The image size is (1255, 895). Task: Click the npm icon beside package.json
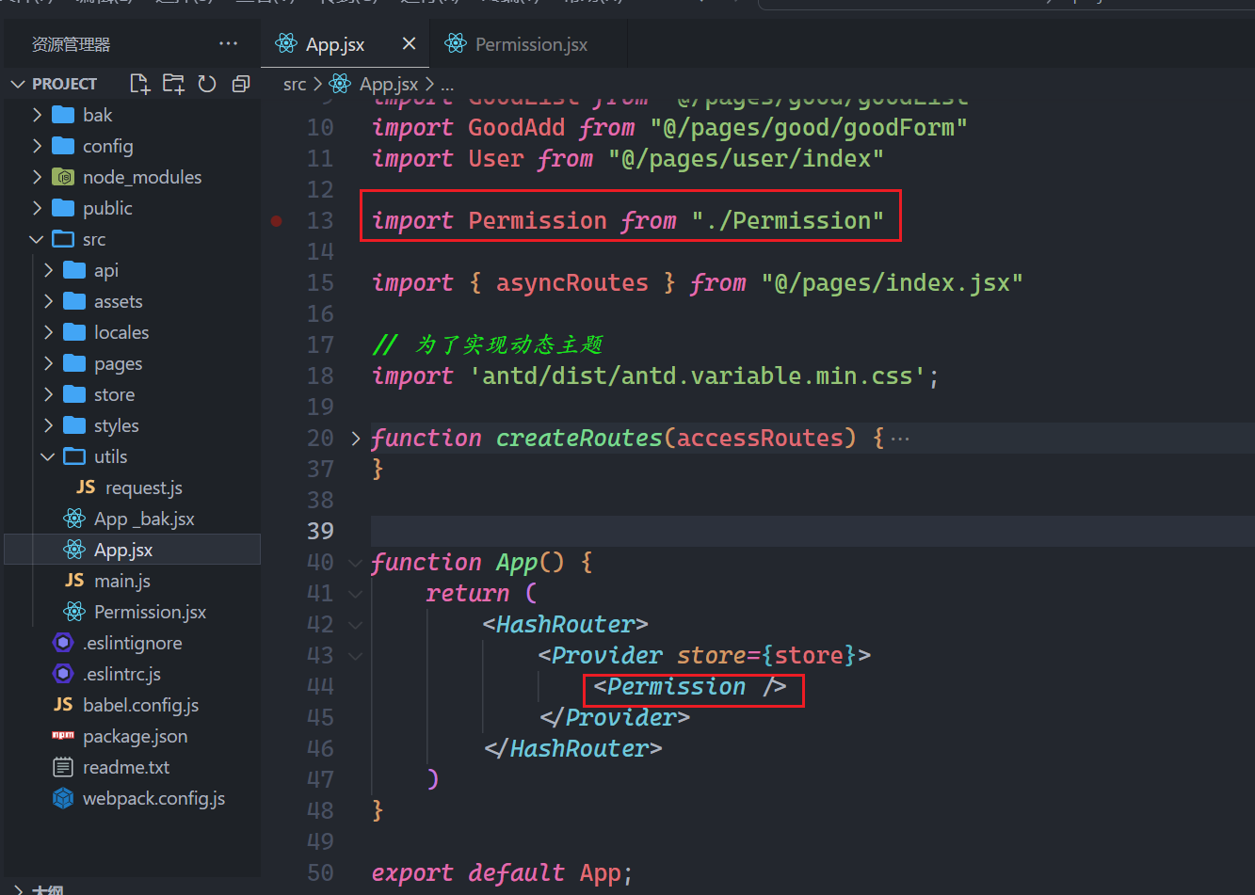click(x=63, y=735)
